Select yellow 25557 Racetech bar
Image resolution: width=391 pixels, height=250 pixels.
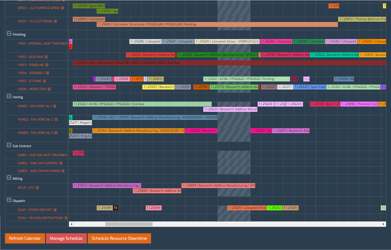[x=158, y=87]
